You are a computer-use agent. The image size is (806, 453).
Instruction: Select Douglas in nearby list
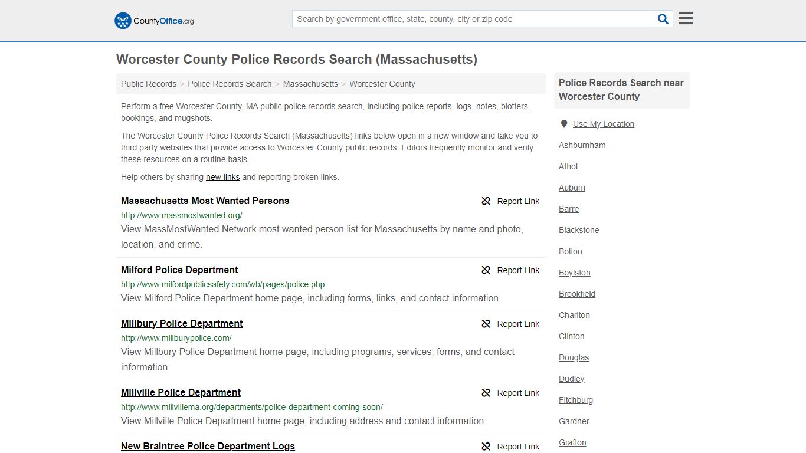[x=574, y=357]
